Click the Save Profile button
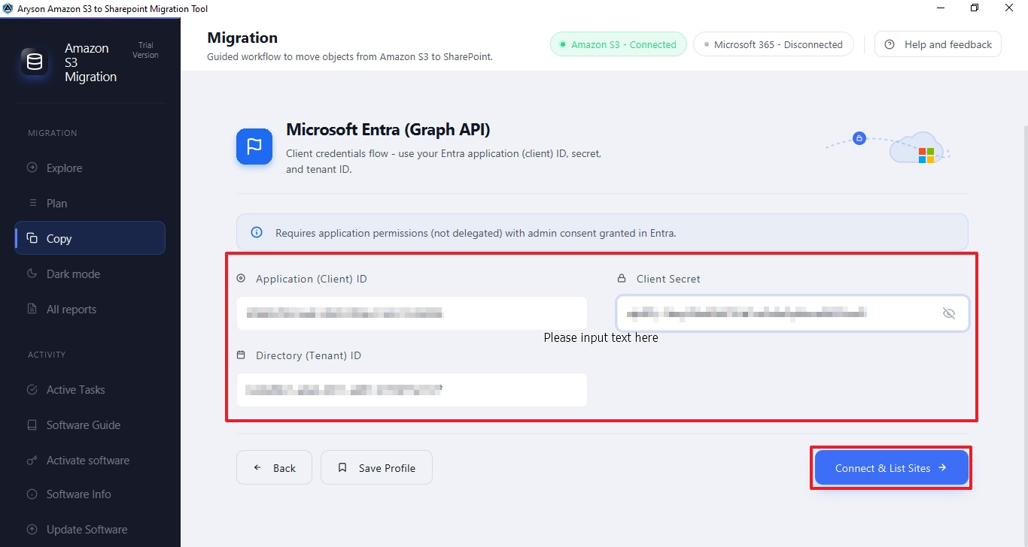The width and height of the screenshot is (1028, 547). 376,467
